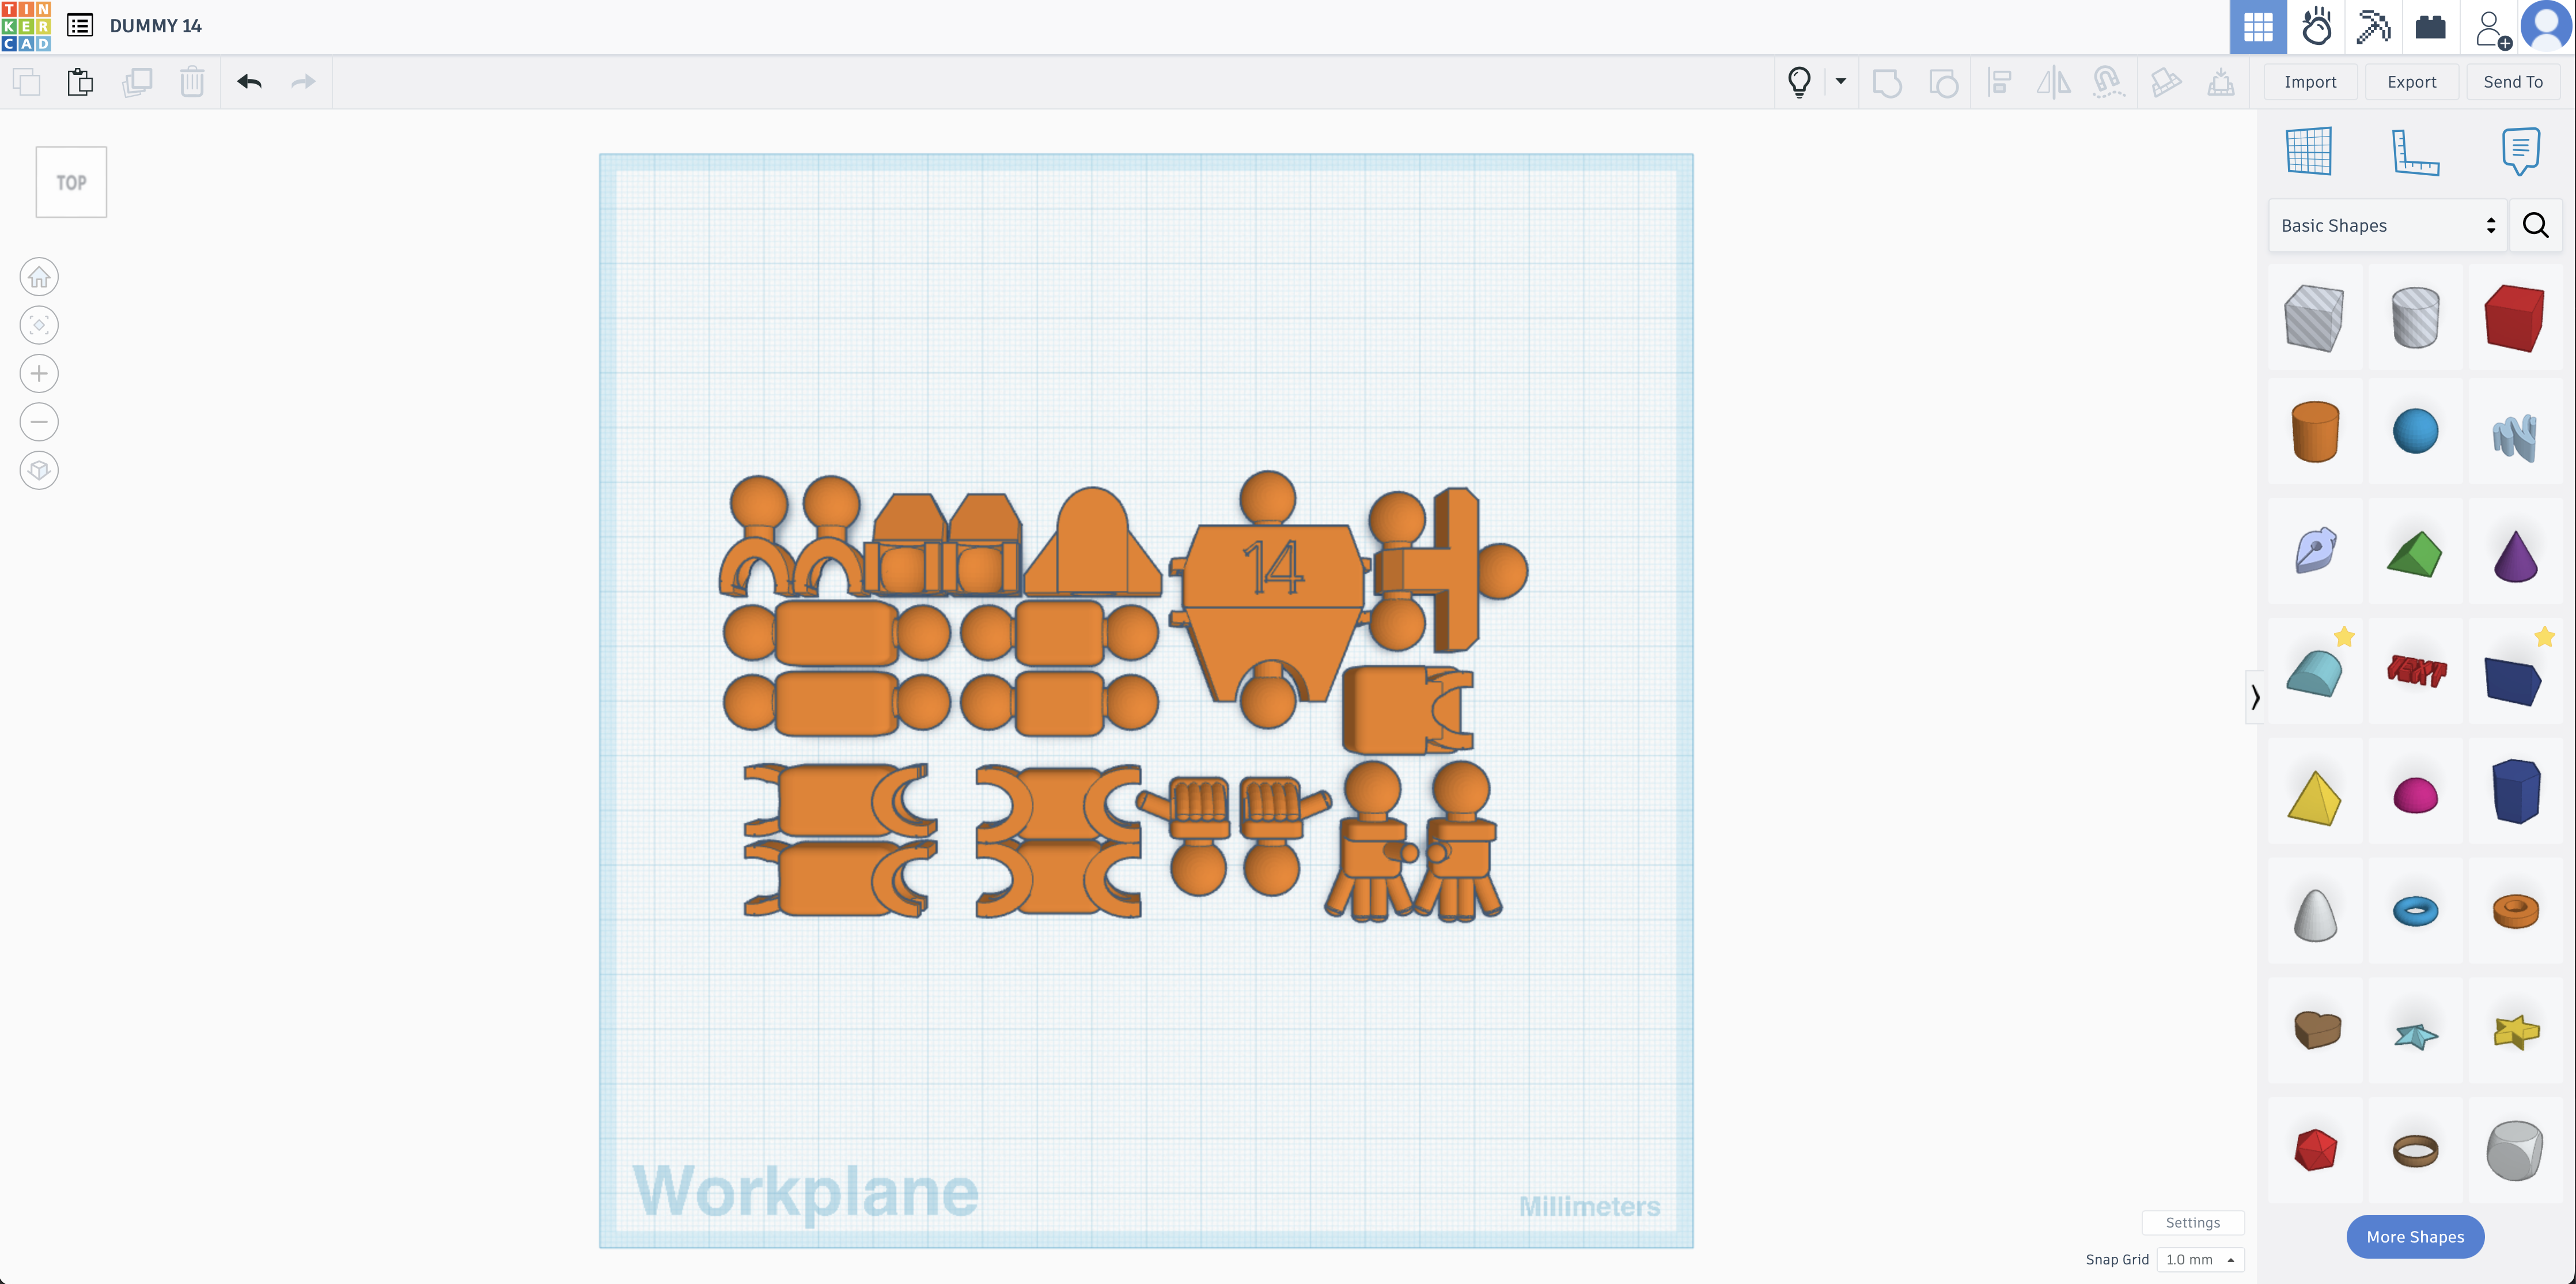Click the Export button
The image size is (2576, 1284).
2411,82
